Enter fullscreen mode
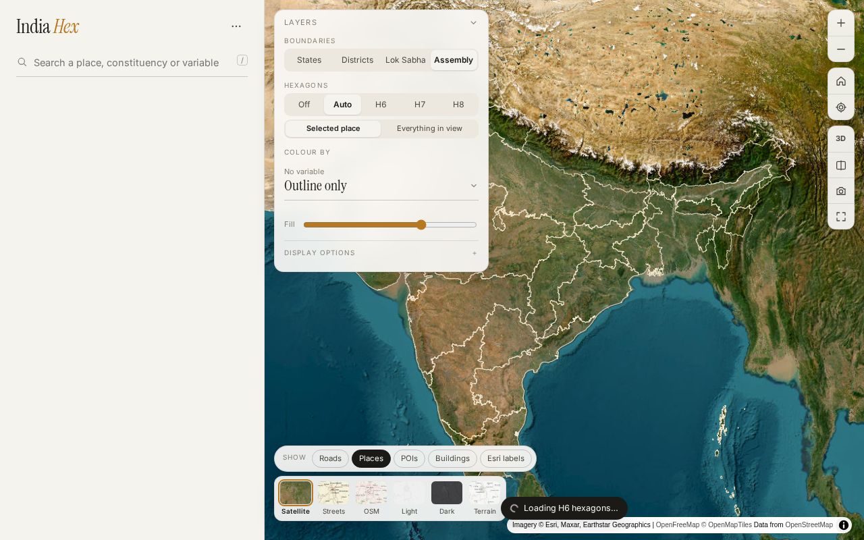The image size is (864, 540). point(841,217)
